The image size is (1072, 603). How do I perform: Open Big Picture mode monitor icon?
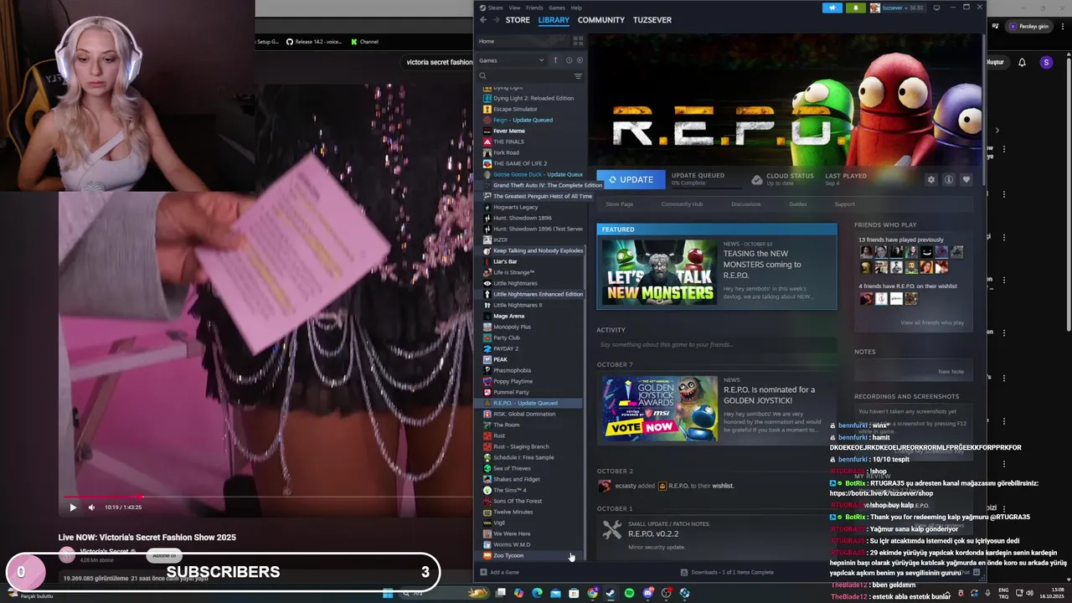(936, 8)
